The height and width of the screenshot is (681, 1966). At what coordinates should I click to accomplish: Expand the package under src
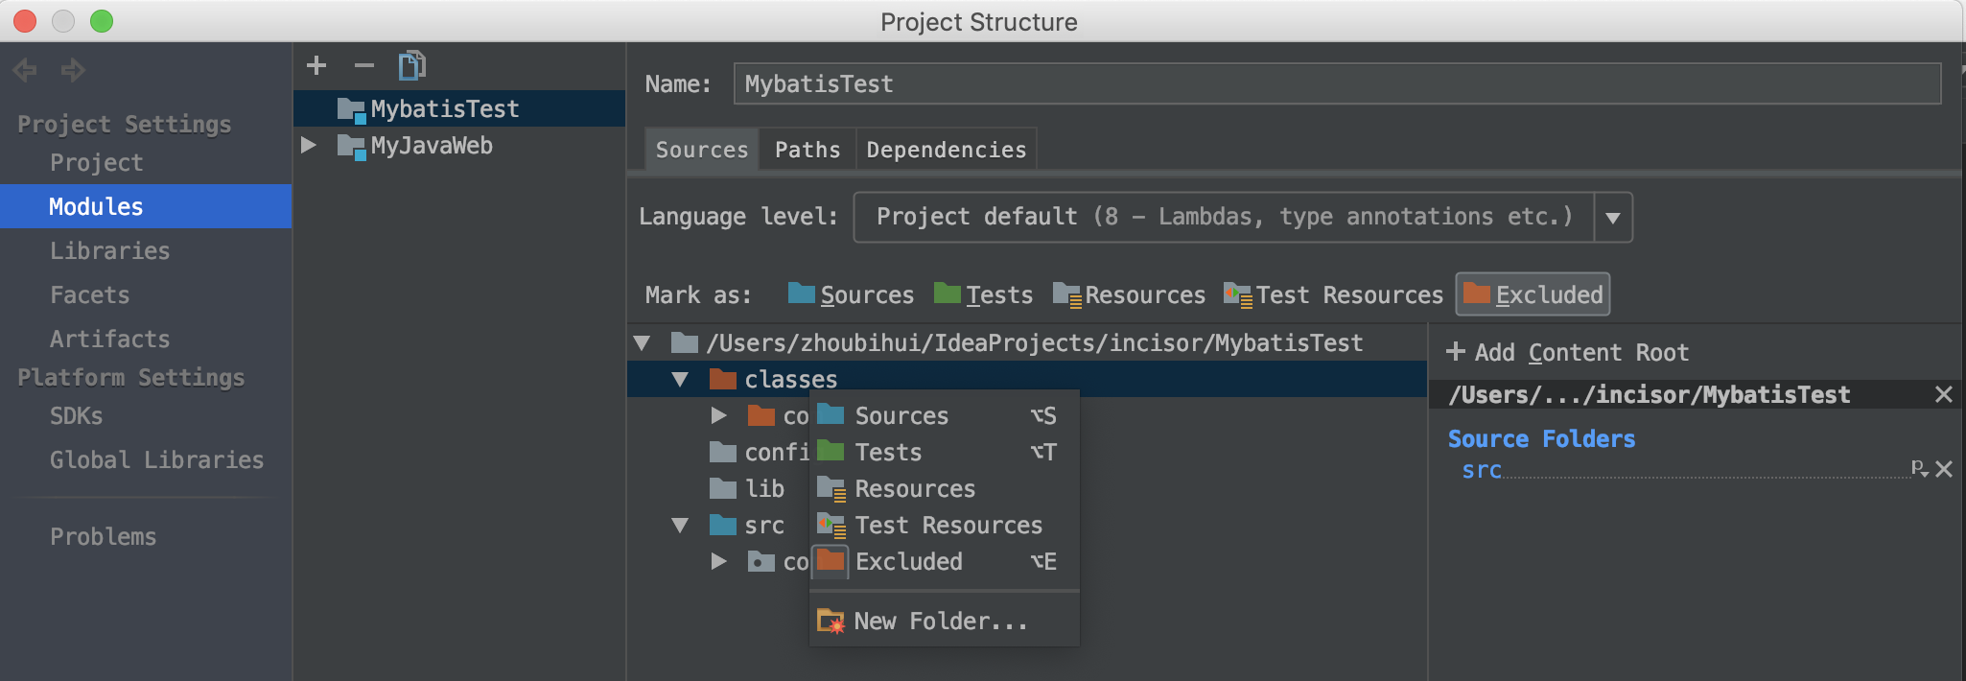click(x=718, y=561)
